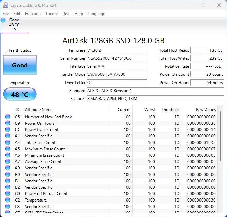The width and height of the screenshot is (227, 217).
Task: Click the Standard field ACS-3 Revision 4
Action: 155,91
